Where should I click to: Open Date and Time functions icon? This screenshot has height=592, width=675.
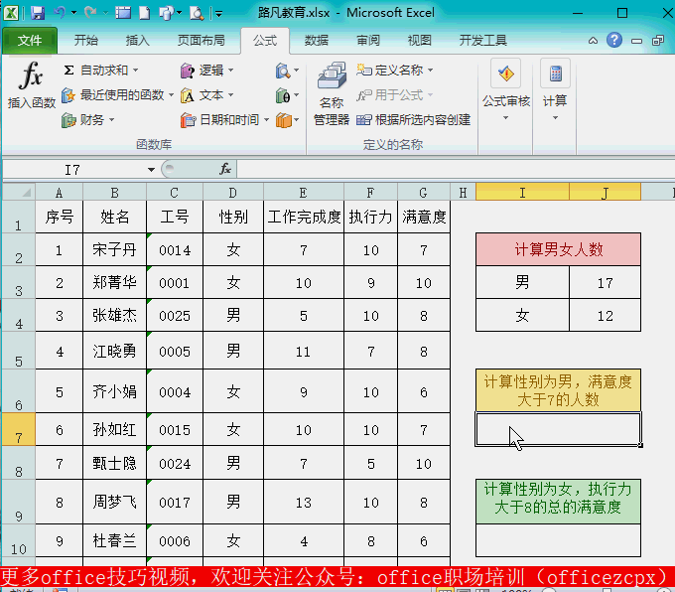pos(188,120)
